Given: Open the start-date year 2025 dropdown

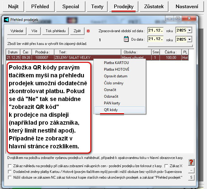Looking at the screenshot, I should (190, 31).
